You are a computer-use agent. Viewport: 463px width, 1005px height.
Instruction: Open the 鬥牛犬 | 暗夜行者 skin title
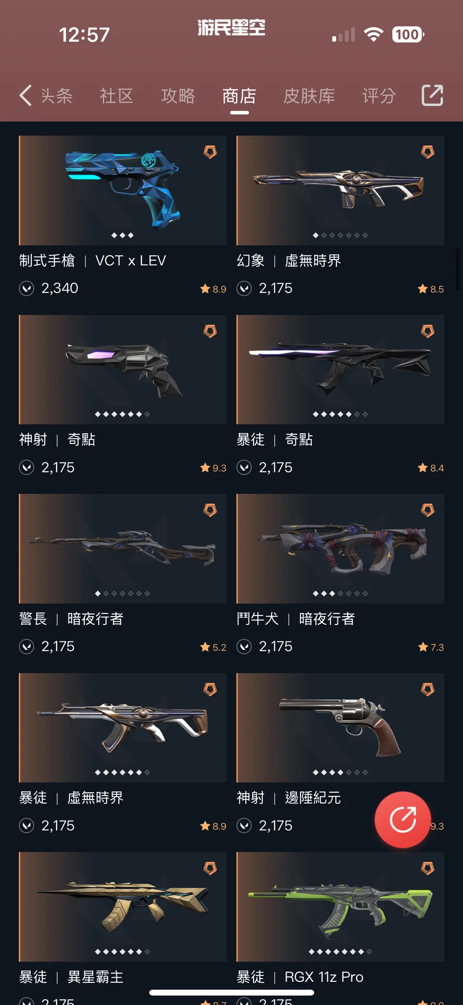pos(296,619)
